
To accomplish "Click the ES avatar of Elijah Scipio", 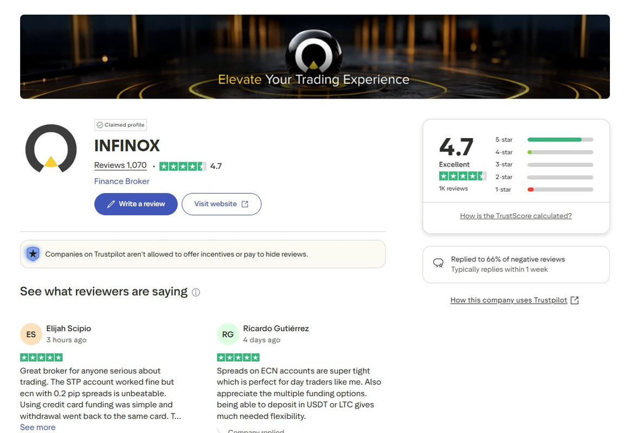I will click(31, 334).
